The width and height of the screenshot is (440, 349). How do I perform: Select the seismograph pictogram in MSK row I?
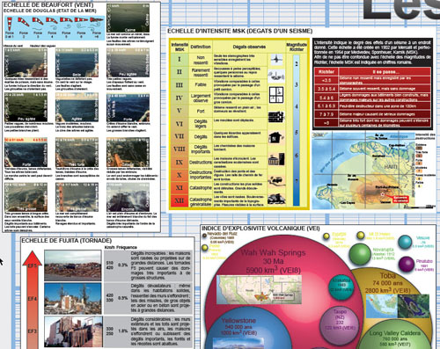click(276, 60)
